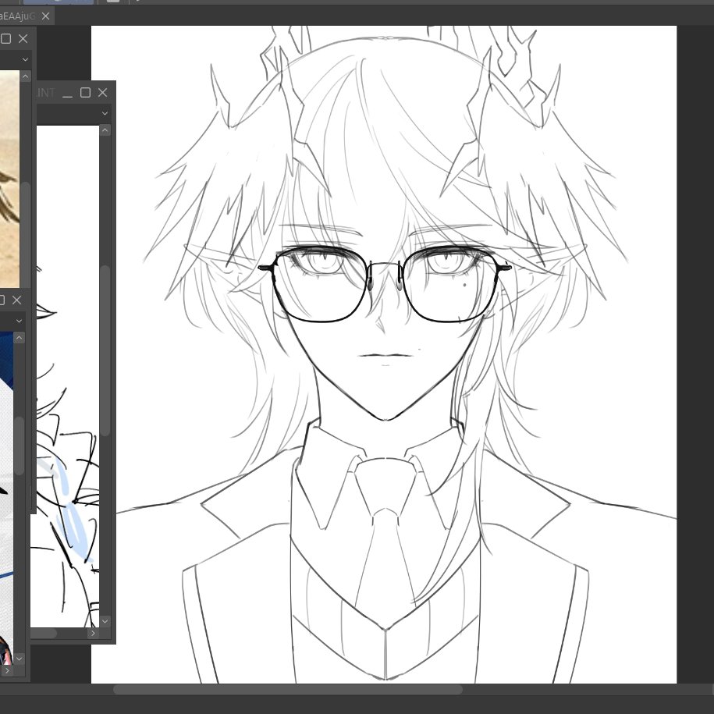The image size is (714, 714).
Task: Click scroll-up arrow in beige reference window
Action: [26, 76]
